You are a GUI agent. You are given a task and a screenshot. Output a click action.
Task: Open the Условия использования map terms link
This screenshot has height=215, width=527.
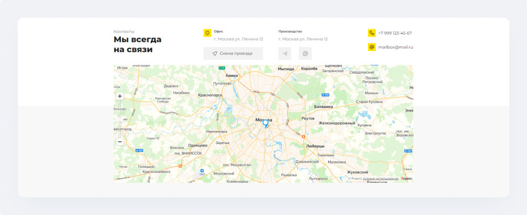381,178
